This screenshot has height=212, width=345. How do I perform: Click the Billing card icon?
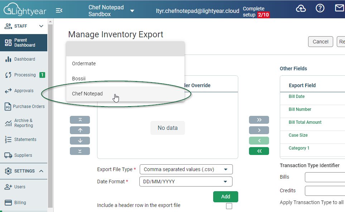(8, 203)
